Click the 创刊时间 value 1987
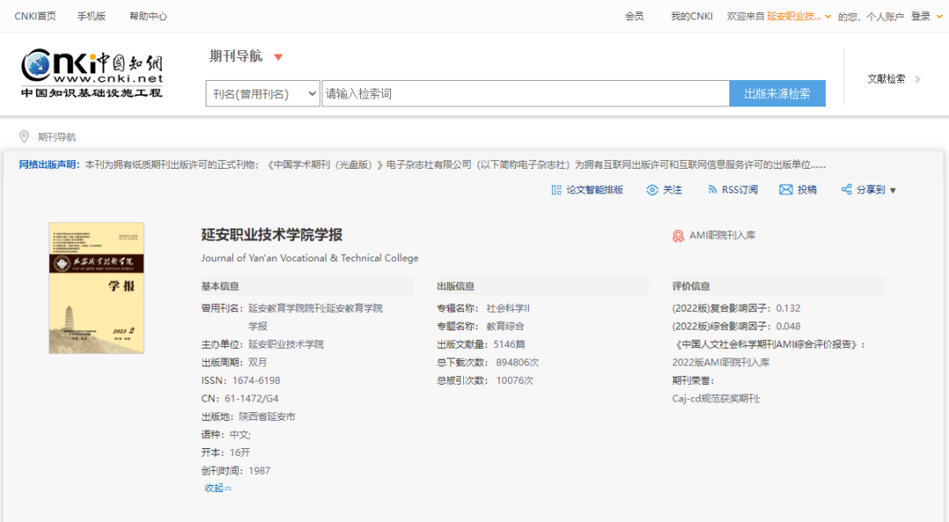Viewport: 949px width, 522px height. (259, 471)
